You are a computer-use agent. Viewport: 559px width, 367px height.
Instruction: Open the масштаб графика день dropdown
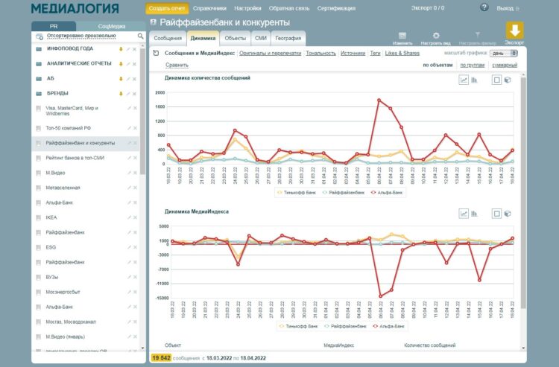(503, 53)
